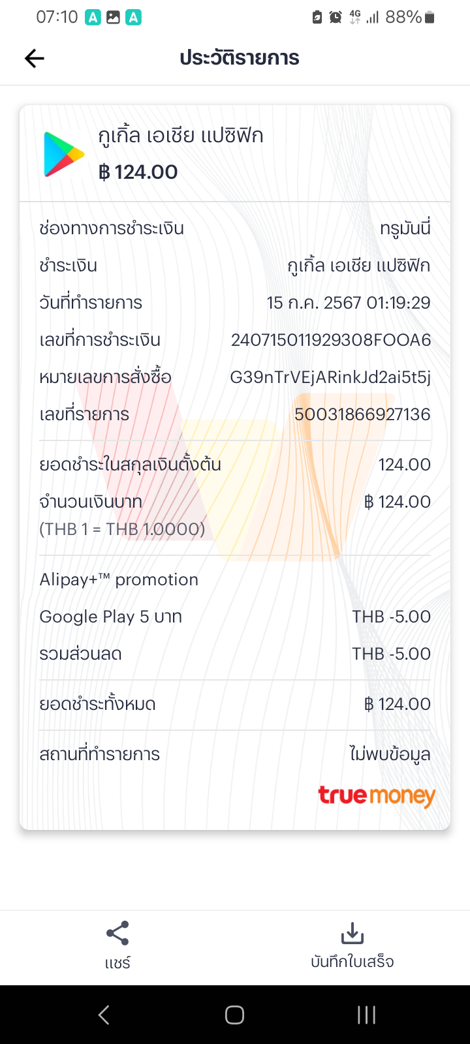The image size is (470, 1044).
Task: Tap the Alipay+ promotion label
Action: 119,580
